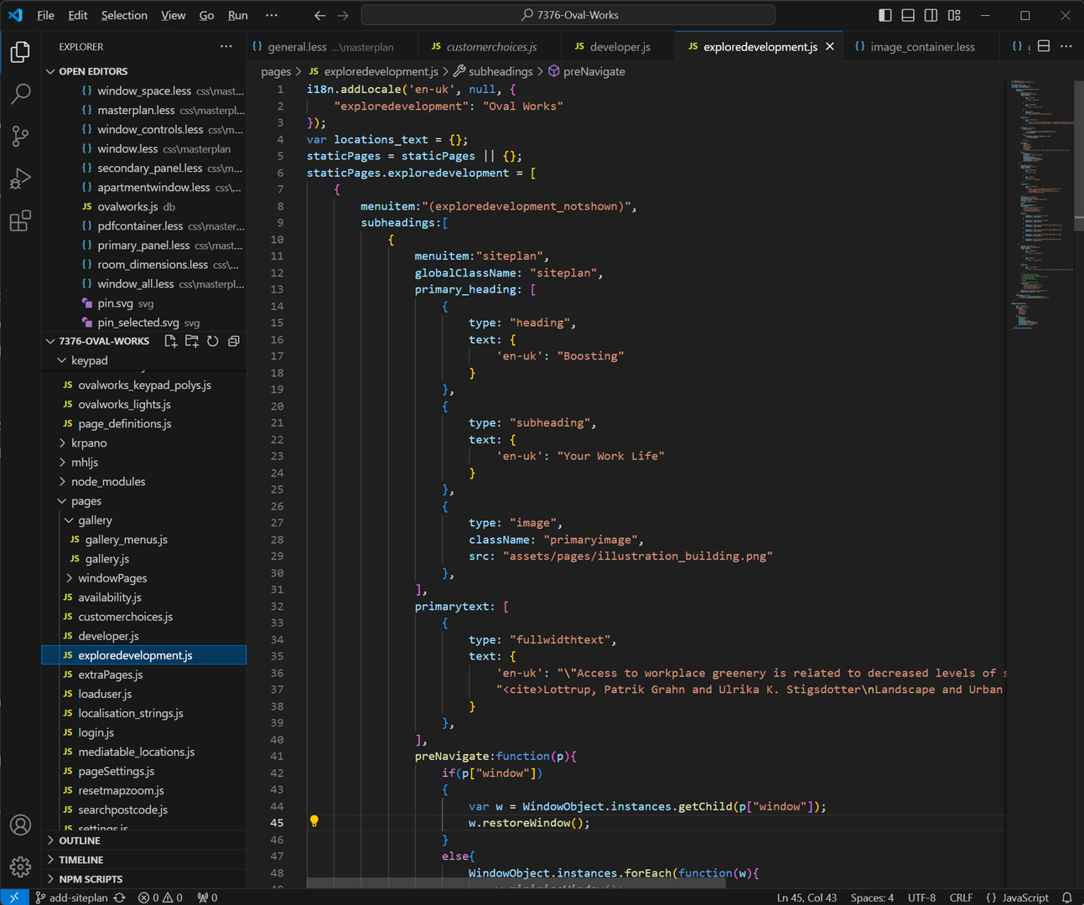1084x905 pixels.
Task: Open the File menu
Action: click(45, 15)
